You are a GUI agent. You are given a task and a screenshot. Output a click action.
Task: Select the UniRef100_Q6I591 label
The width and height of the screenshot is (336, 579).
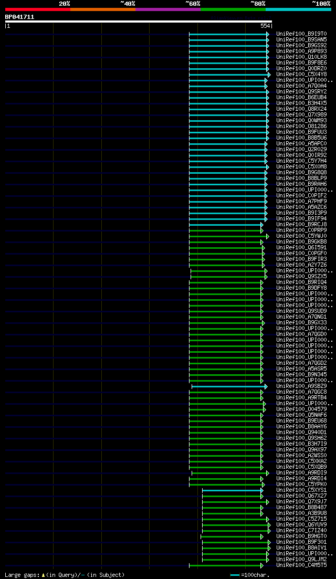pos(301,247)
